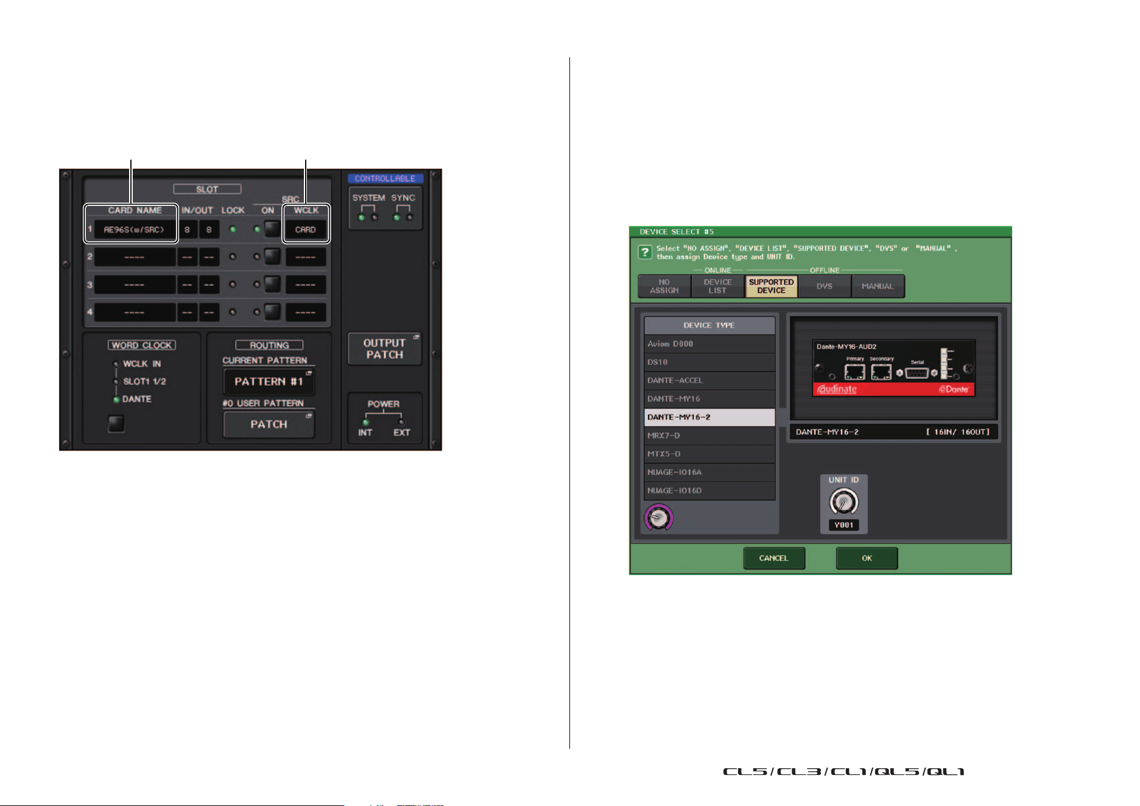Click the DEVICE TYPE list header

click(709, 325)
